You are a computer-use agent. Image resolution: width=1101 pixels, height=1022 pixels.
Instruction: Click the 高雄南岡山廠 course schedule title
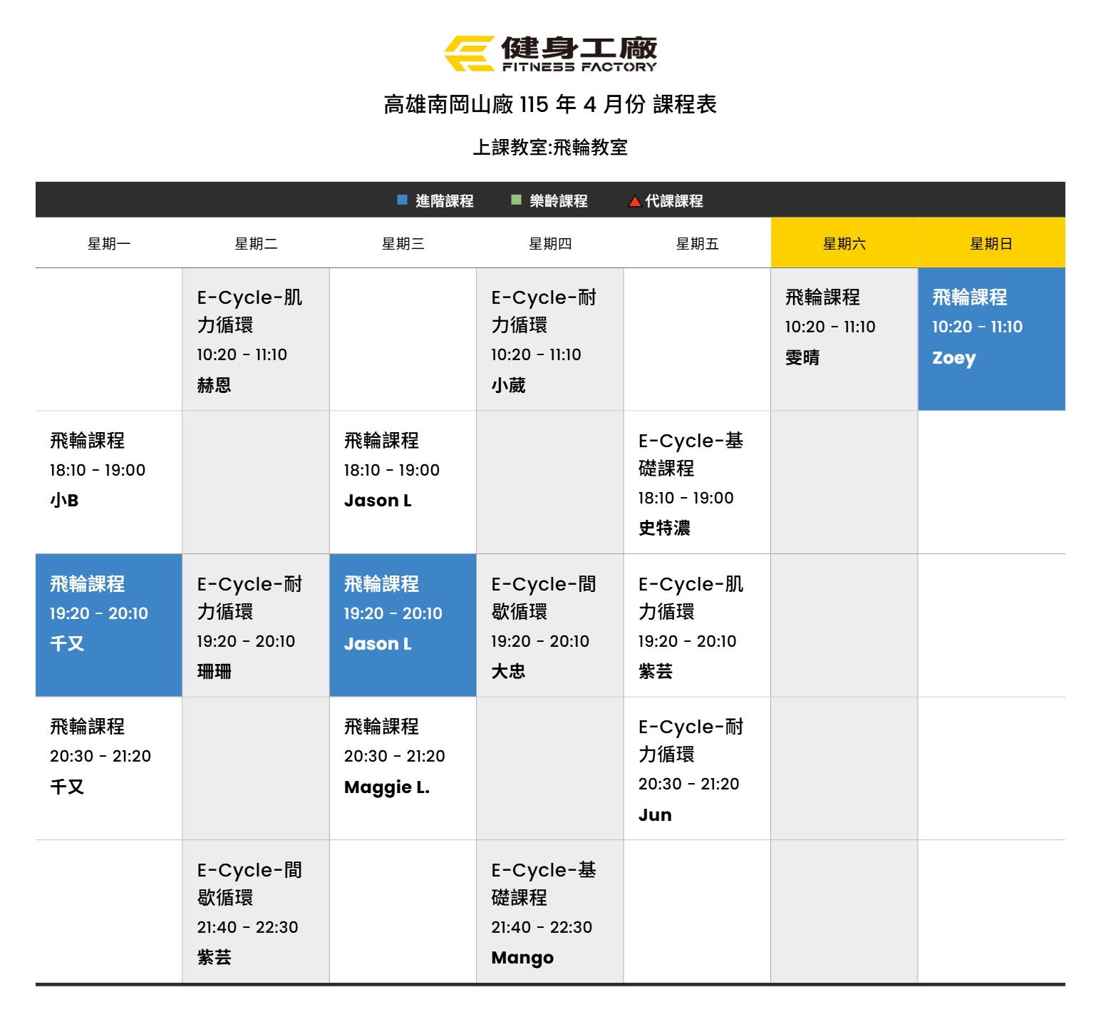coord(550,105)
